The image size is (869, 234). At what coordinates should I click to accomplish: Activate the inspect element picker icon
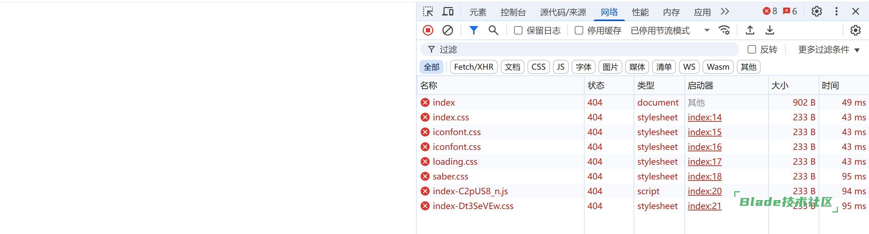point(428,12)
